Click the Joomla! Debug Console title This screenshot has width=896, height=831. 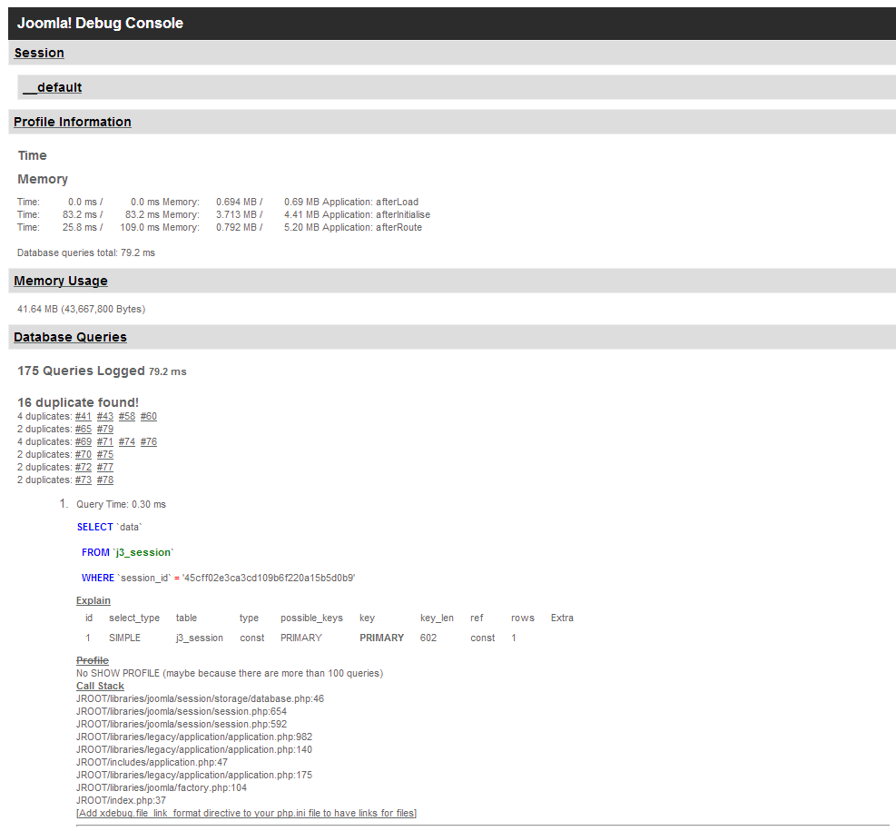pyautogui.click(x=100, y=24)
